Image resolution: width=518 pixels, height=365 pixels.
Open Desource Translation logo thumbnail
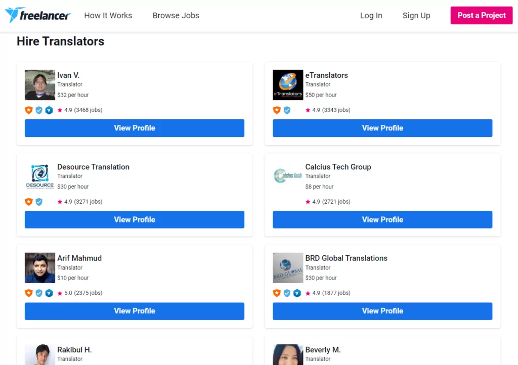40,176
